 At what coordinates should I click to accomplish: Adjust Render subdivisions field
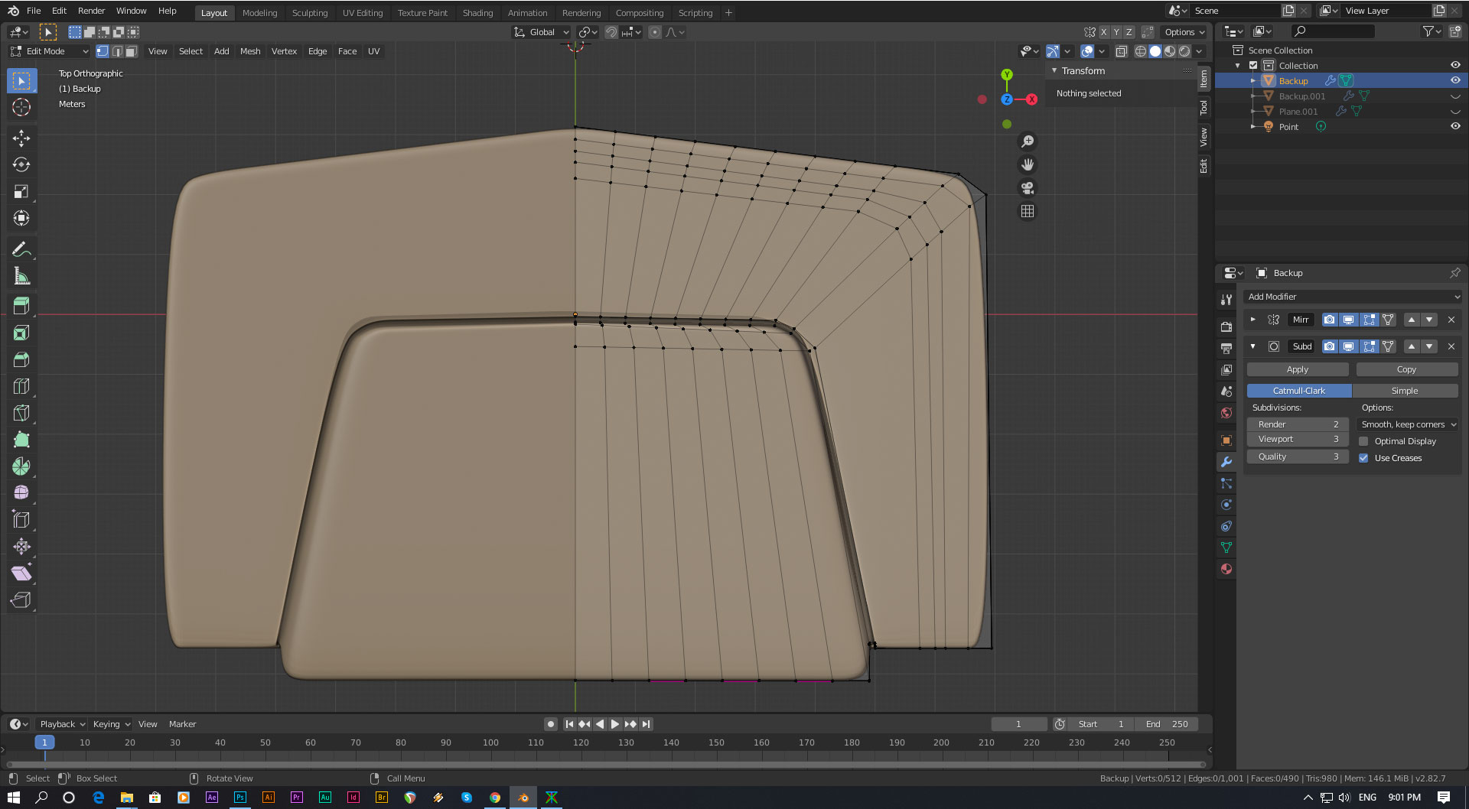click(1298, 424)
